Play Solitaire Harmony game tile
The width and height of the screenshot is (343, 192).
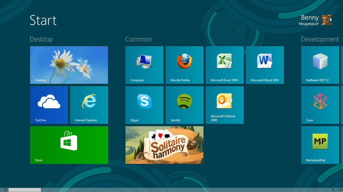[x=164, y=145]
